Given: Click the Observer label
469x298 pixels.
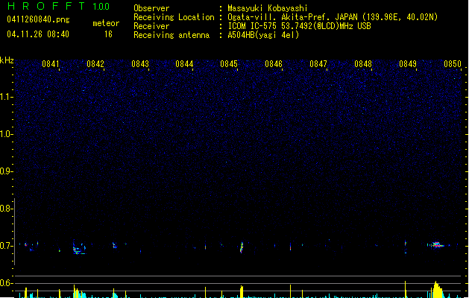Looking at the screenshot, I should tap(151, 8).
